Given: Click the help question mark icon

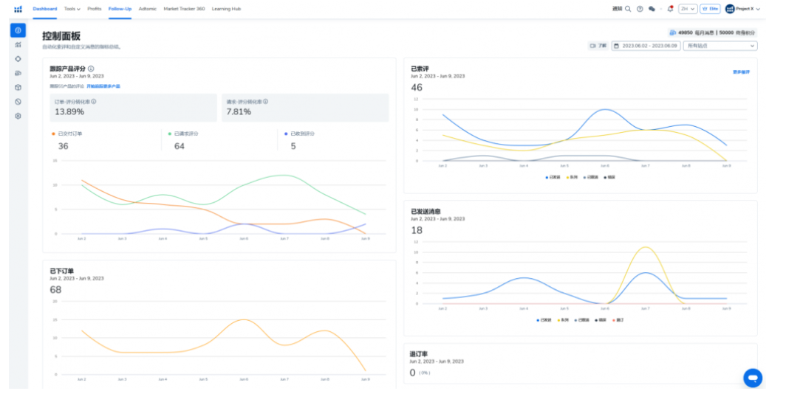Looking at the screenshot, I should click(640, 9).
